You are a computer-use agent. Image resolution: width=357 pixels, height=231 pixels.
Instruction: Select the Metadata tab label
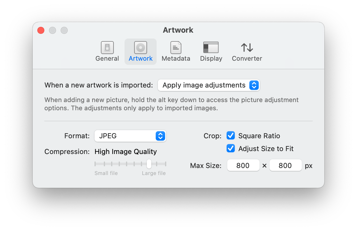[x=176, y=59]
